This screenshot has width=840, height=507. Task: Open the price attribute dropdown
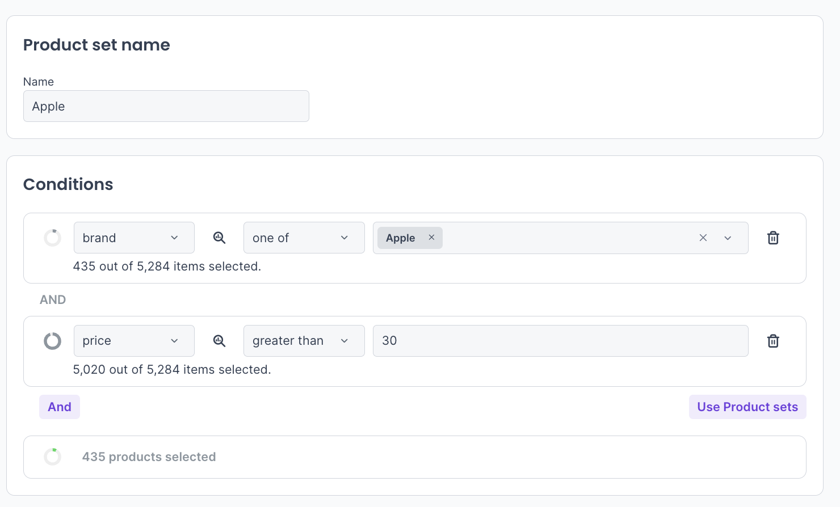pyautogui.click(x=134, y=341)
